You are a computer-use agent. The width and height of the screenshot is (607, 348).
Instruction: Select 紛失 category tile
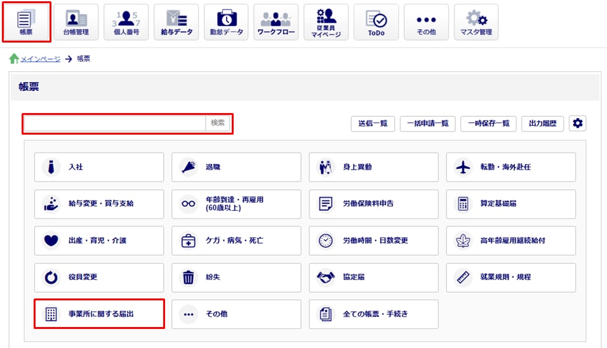(x=236, y=278)
